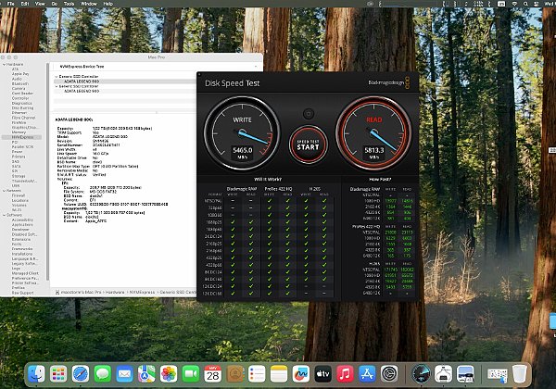
Task: Select NVMExpress in the hardware sidebar
Action: tap(20, 136)
